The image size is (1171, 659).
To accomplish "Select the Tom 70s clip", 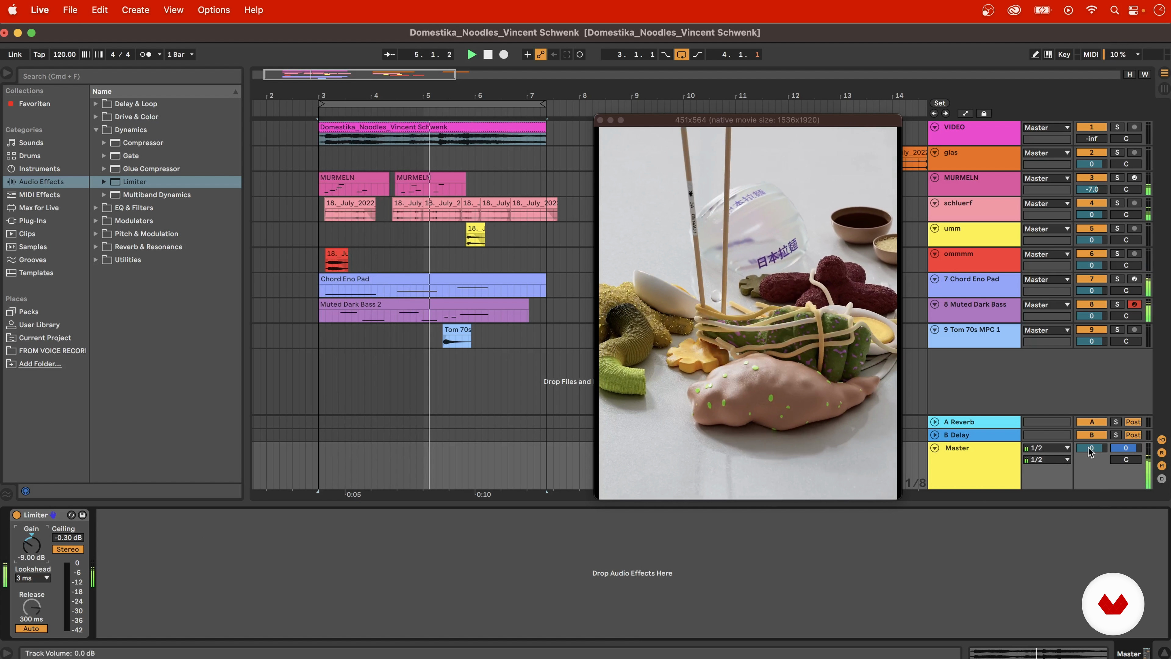I will click(x=457, y=336).
